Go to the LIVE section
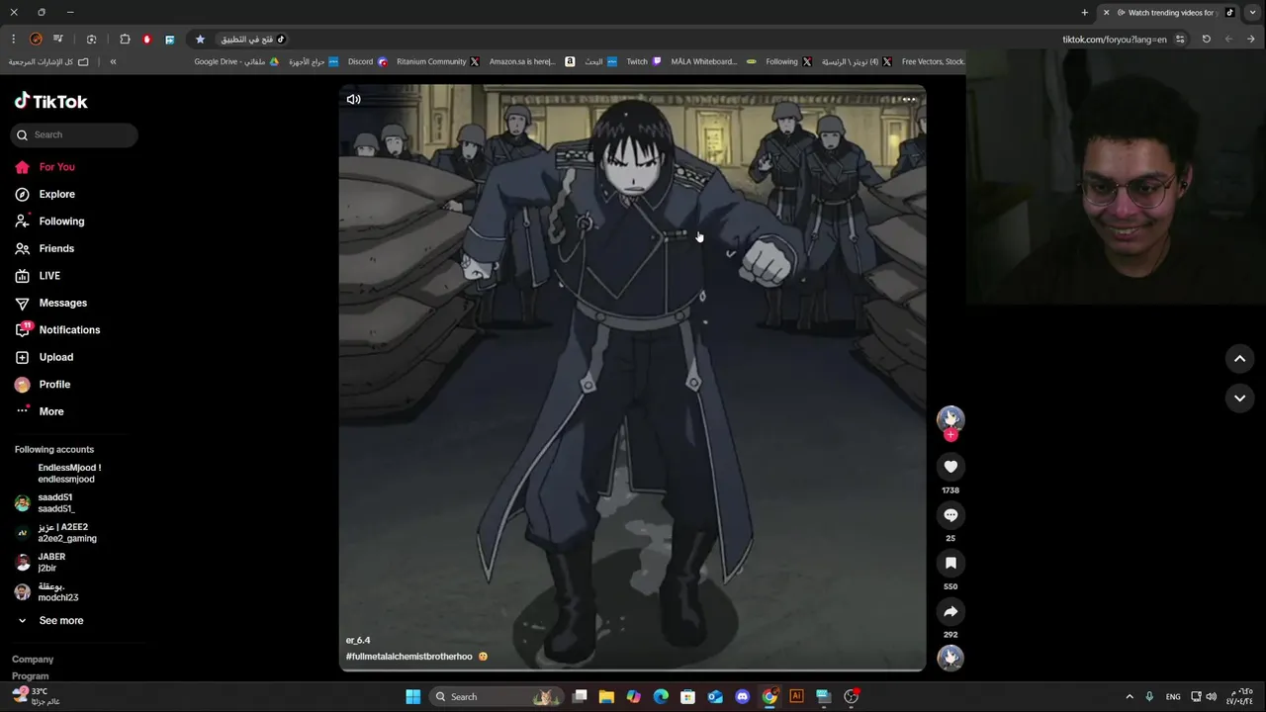This screenshot has height=712, width=1266. [x=38, y=276]
